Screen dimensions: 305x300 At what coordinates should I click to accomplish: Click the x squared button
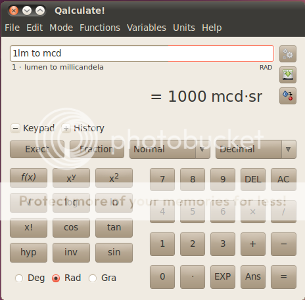tap(114, 178)
